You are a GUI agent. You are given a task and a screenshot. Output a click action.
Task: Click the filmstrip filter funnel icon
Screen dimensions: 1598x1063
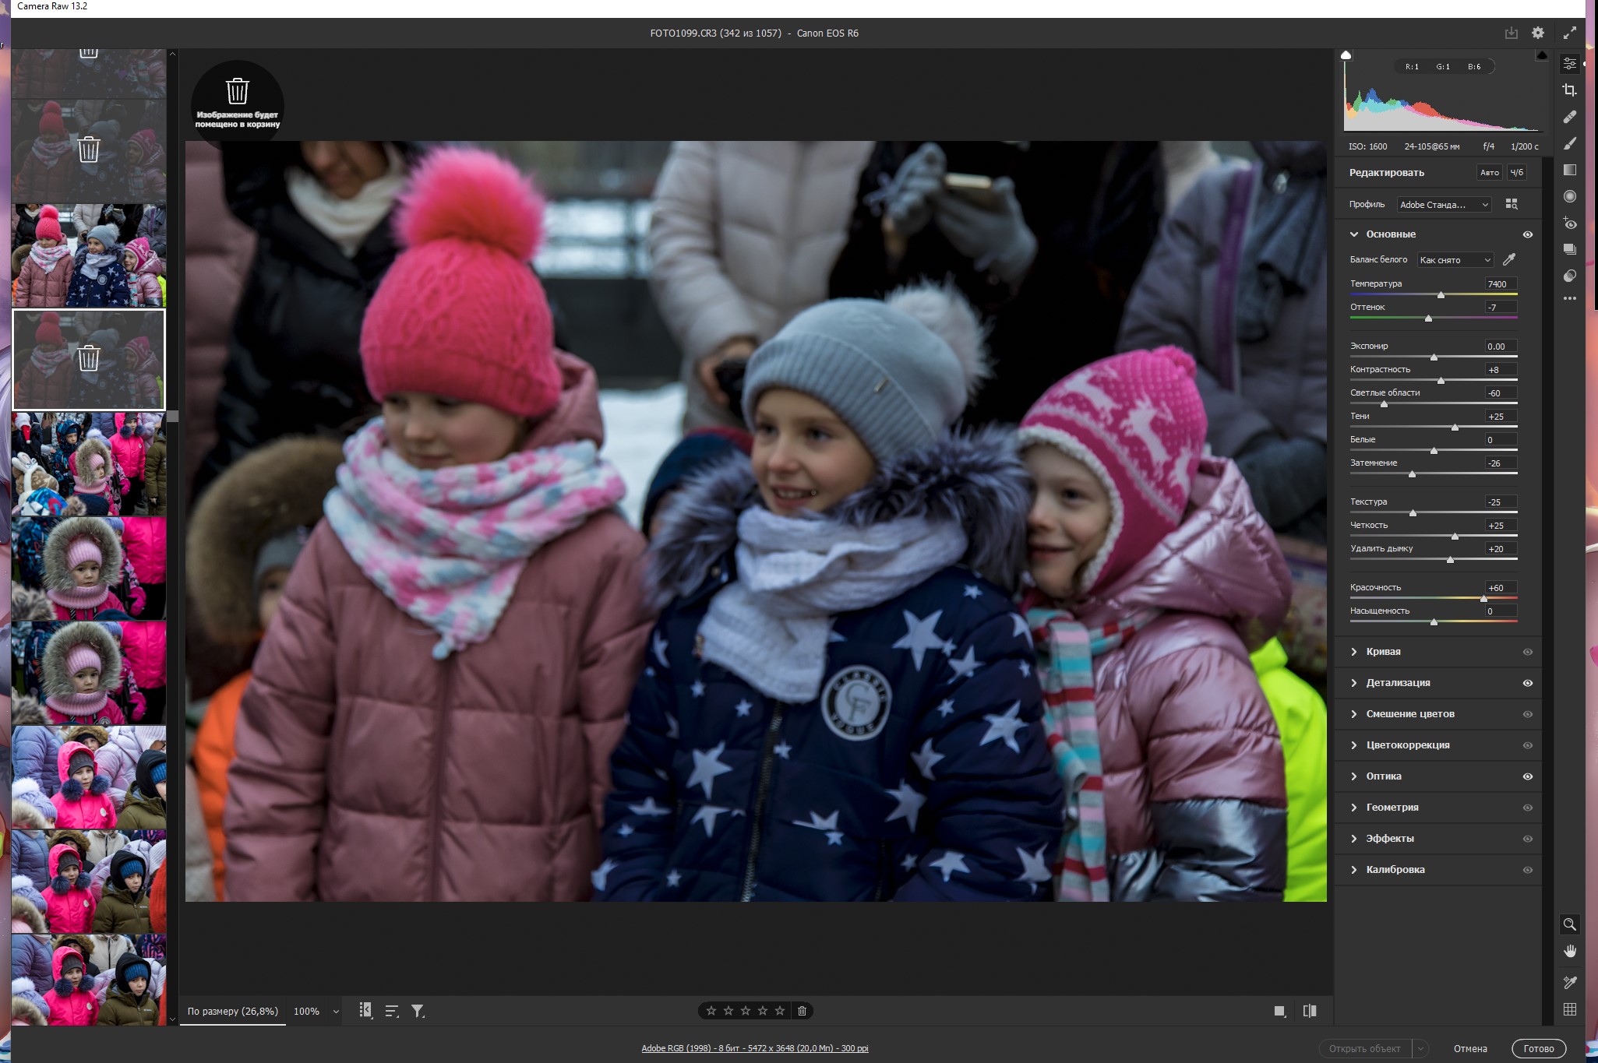(x=418, y=1011)
